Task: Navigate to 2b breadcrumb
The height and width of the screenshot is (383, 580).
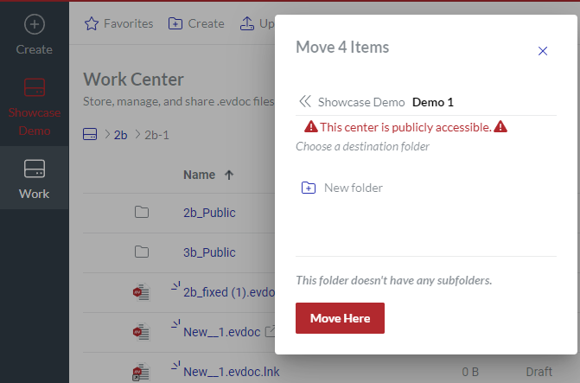Action: [121, 135]
